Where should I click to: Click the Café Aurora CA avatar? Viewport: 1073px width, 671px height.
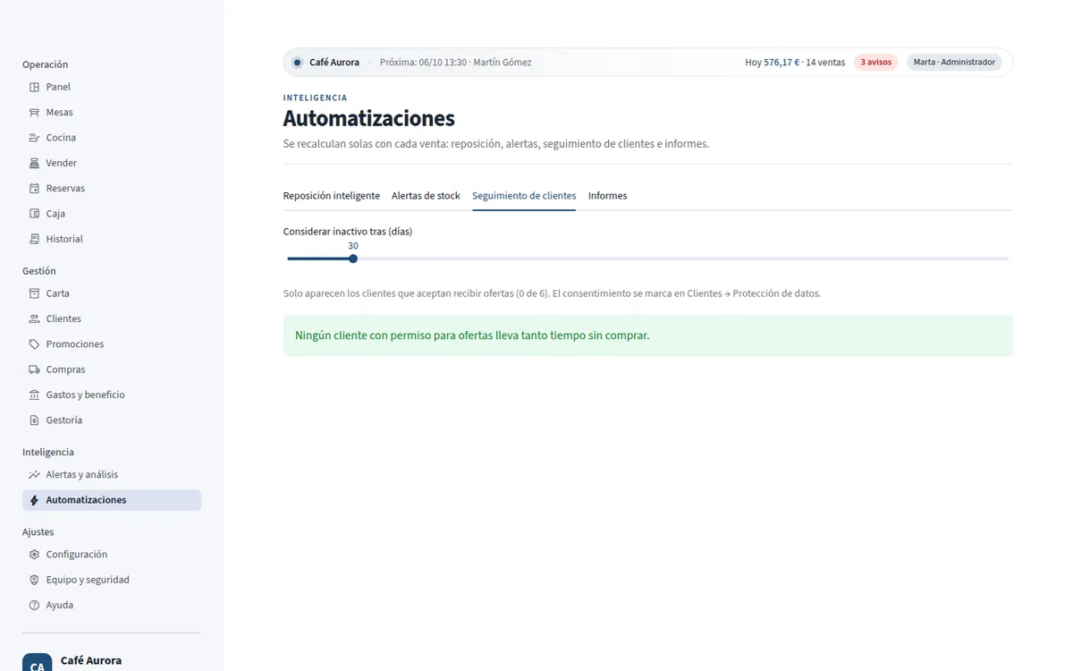pyautogui.click(x=37, y=662)
